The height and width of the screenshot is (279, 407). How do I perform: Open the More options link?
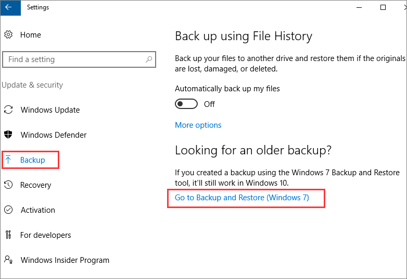point(198,125)
